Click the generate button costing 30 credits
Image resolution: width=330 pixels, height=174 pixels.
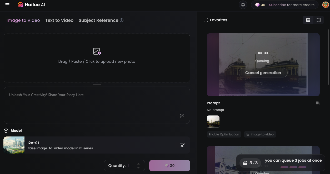(170, 166)
